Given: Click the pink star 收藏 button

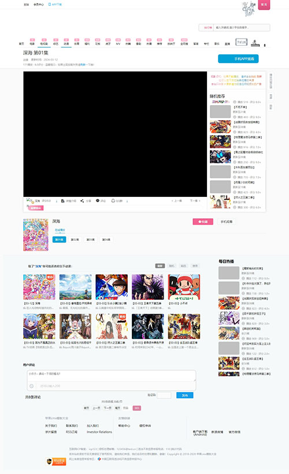Looking at the screenshot, I should point(203,222).
